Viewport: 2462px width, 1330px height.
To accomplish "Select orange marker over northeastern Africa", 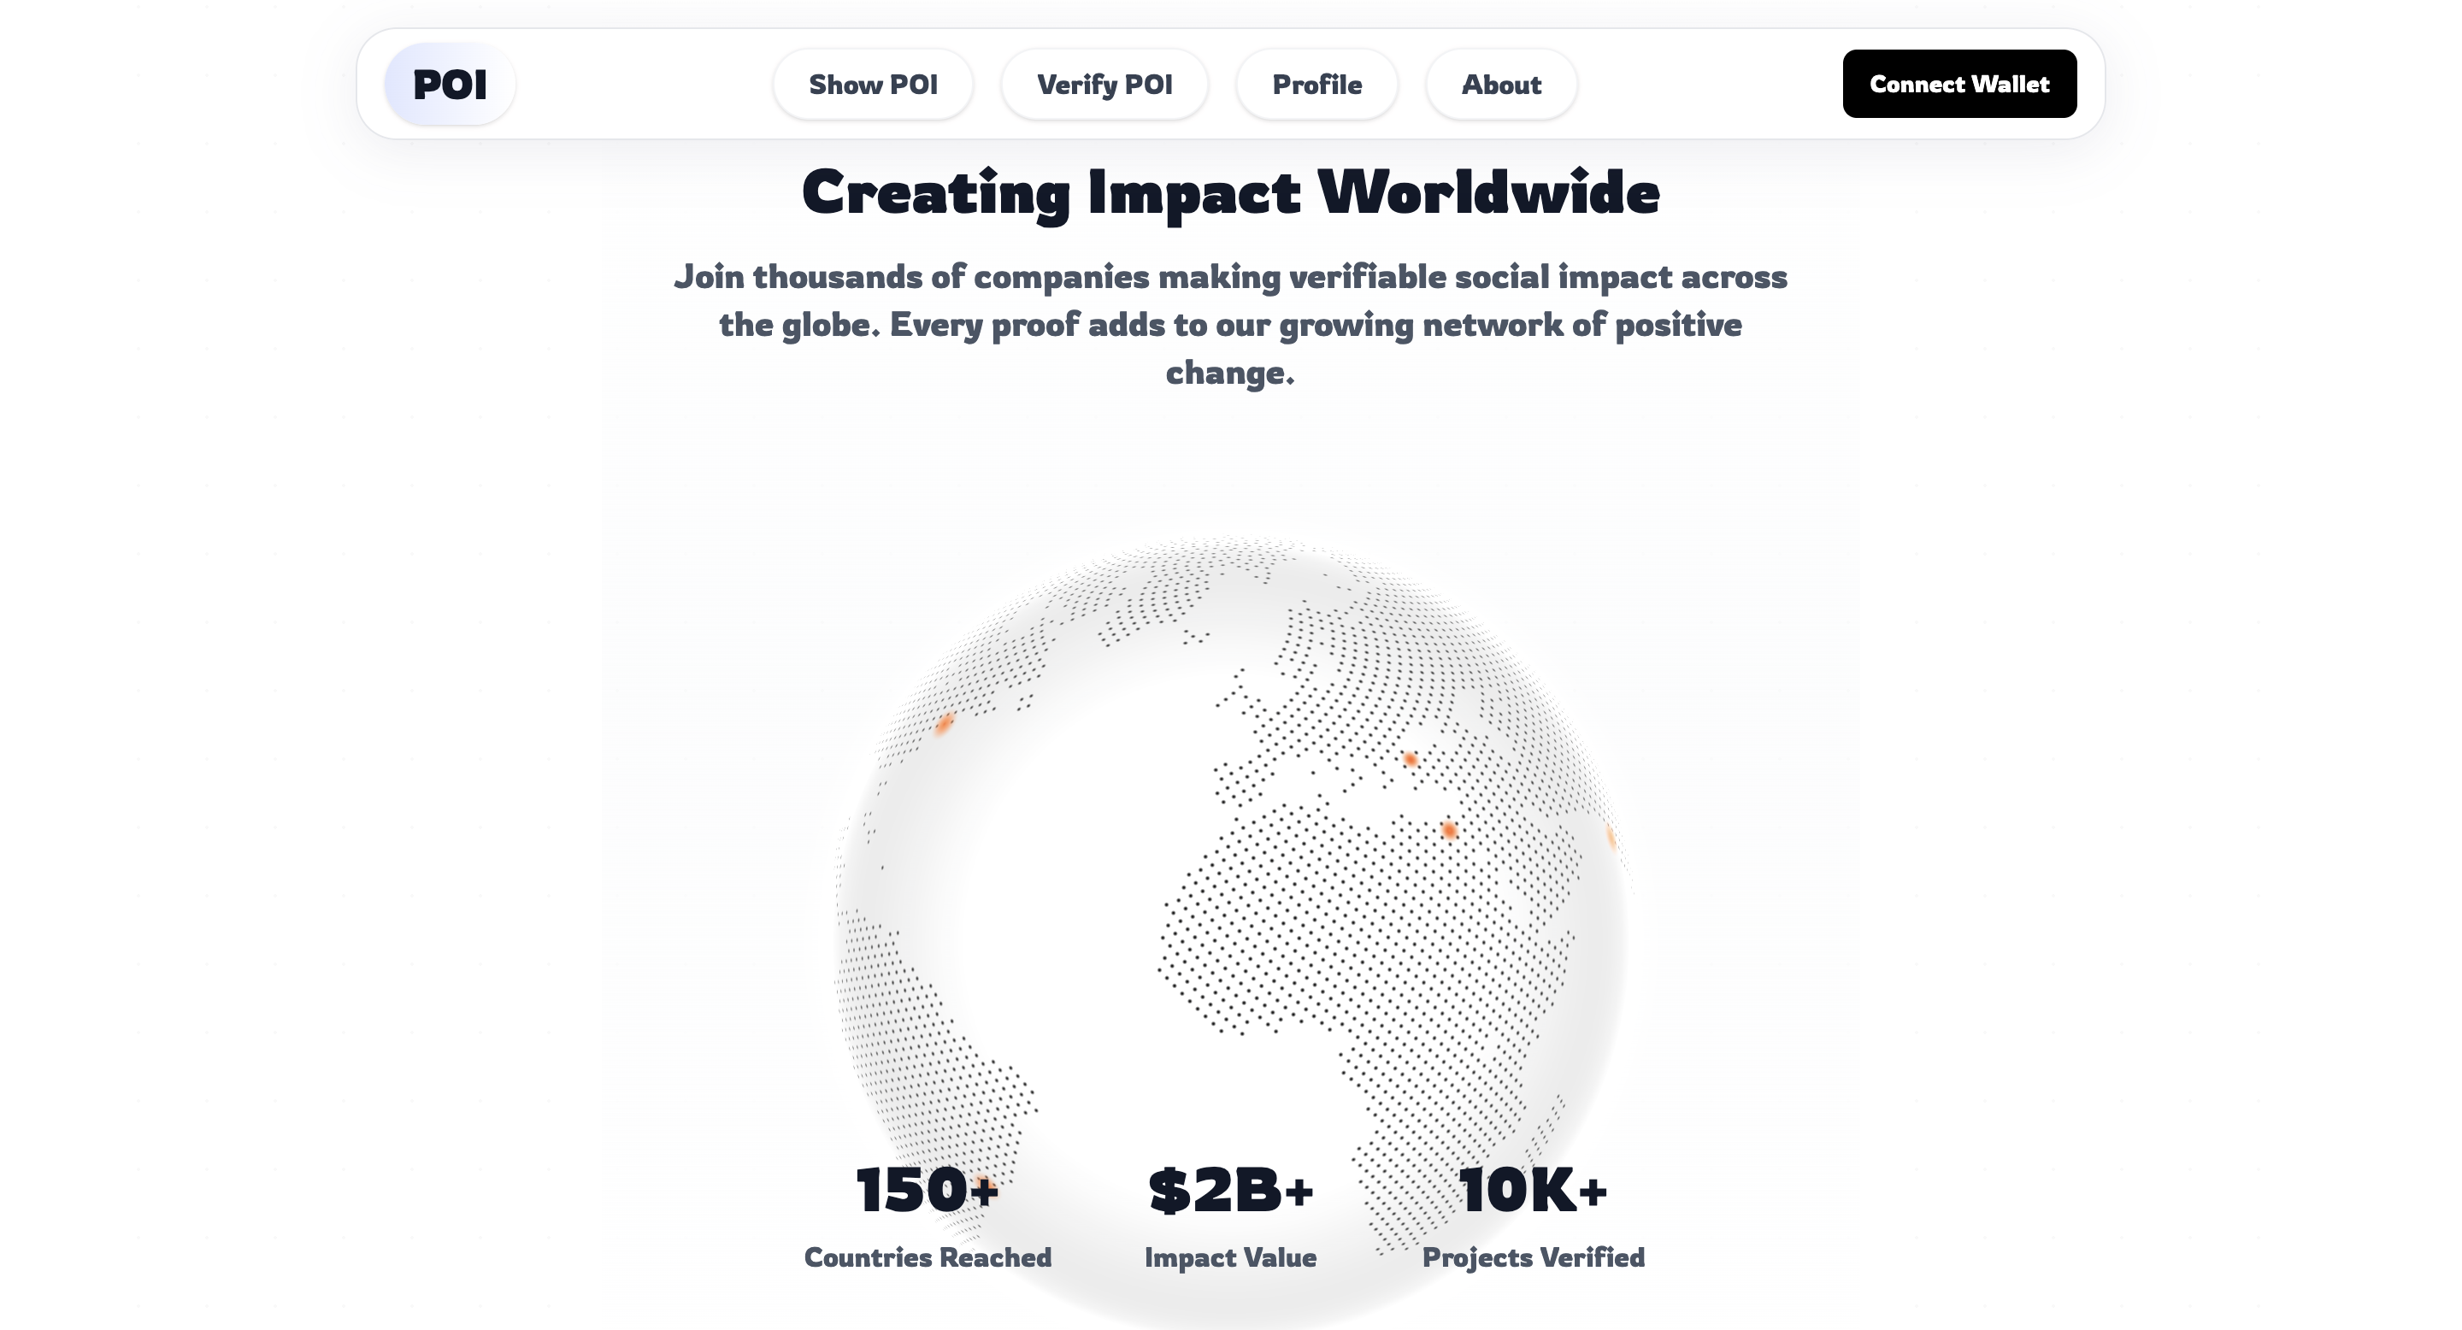I will (x=1449, y=829).
